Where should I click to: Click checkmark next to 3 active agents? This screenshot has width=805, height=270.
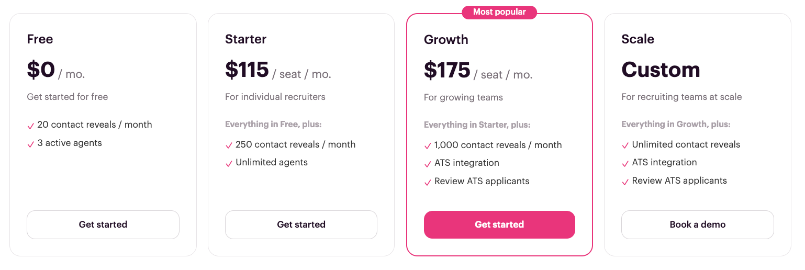[30, 144]
